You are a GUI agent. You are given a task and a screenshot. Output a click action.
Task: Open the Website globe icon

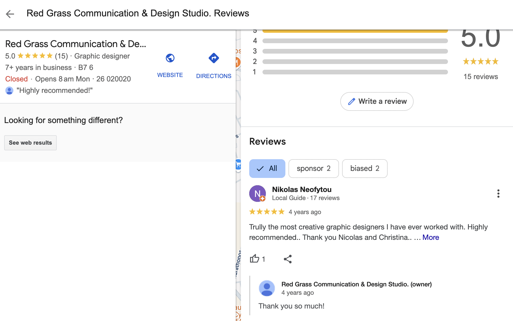click(170, 58)
